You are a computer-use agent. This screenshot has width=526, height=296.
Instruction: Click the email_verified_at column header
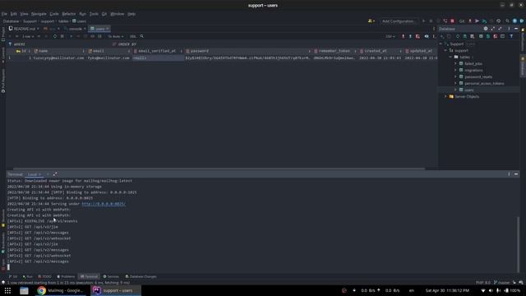click(157, 51)
